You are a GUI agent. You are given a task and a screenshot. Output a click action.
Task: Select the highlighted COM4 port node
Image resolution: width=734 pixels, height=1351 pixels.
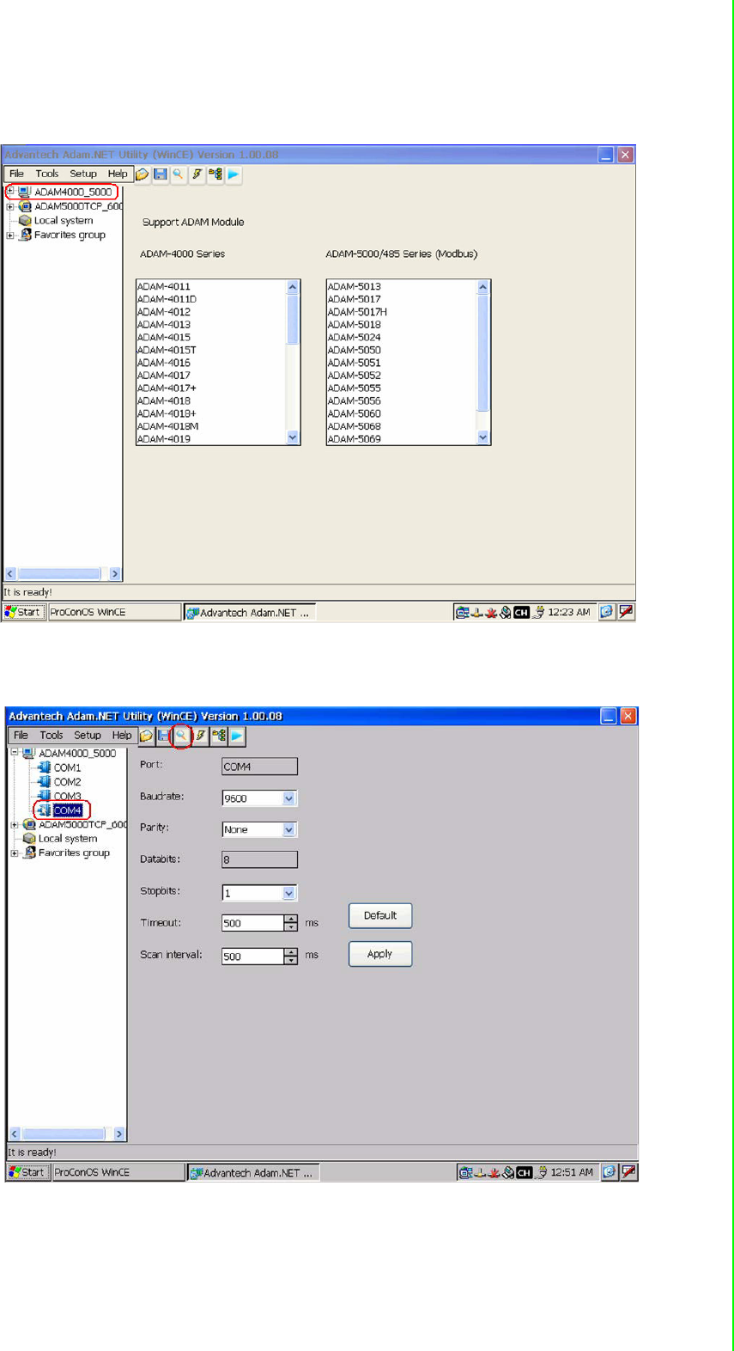pos(67,810)
